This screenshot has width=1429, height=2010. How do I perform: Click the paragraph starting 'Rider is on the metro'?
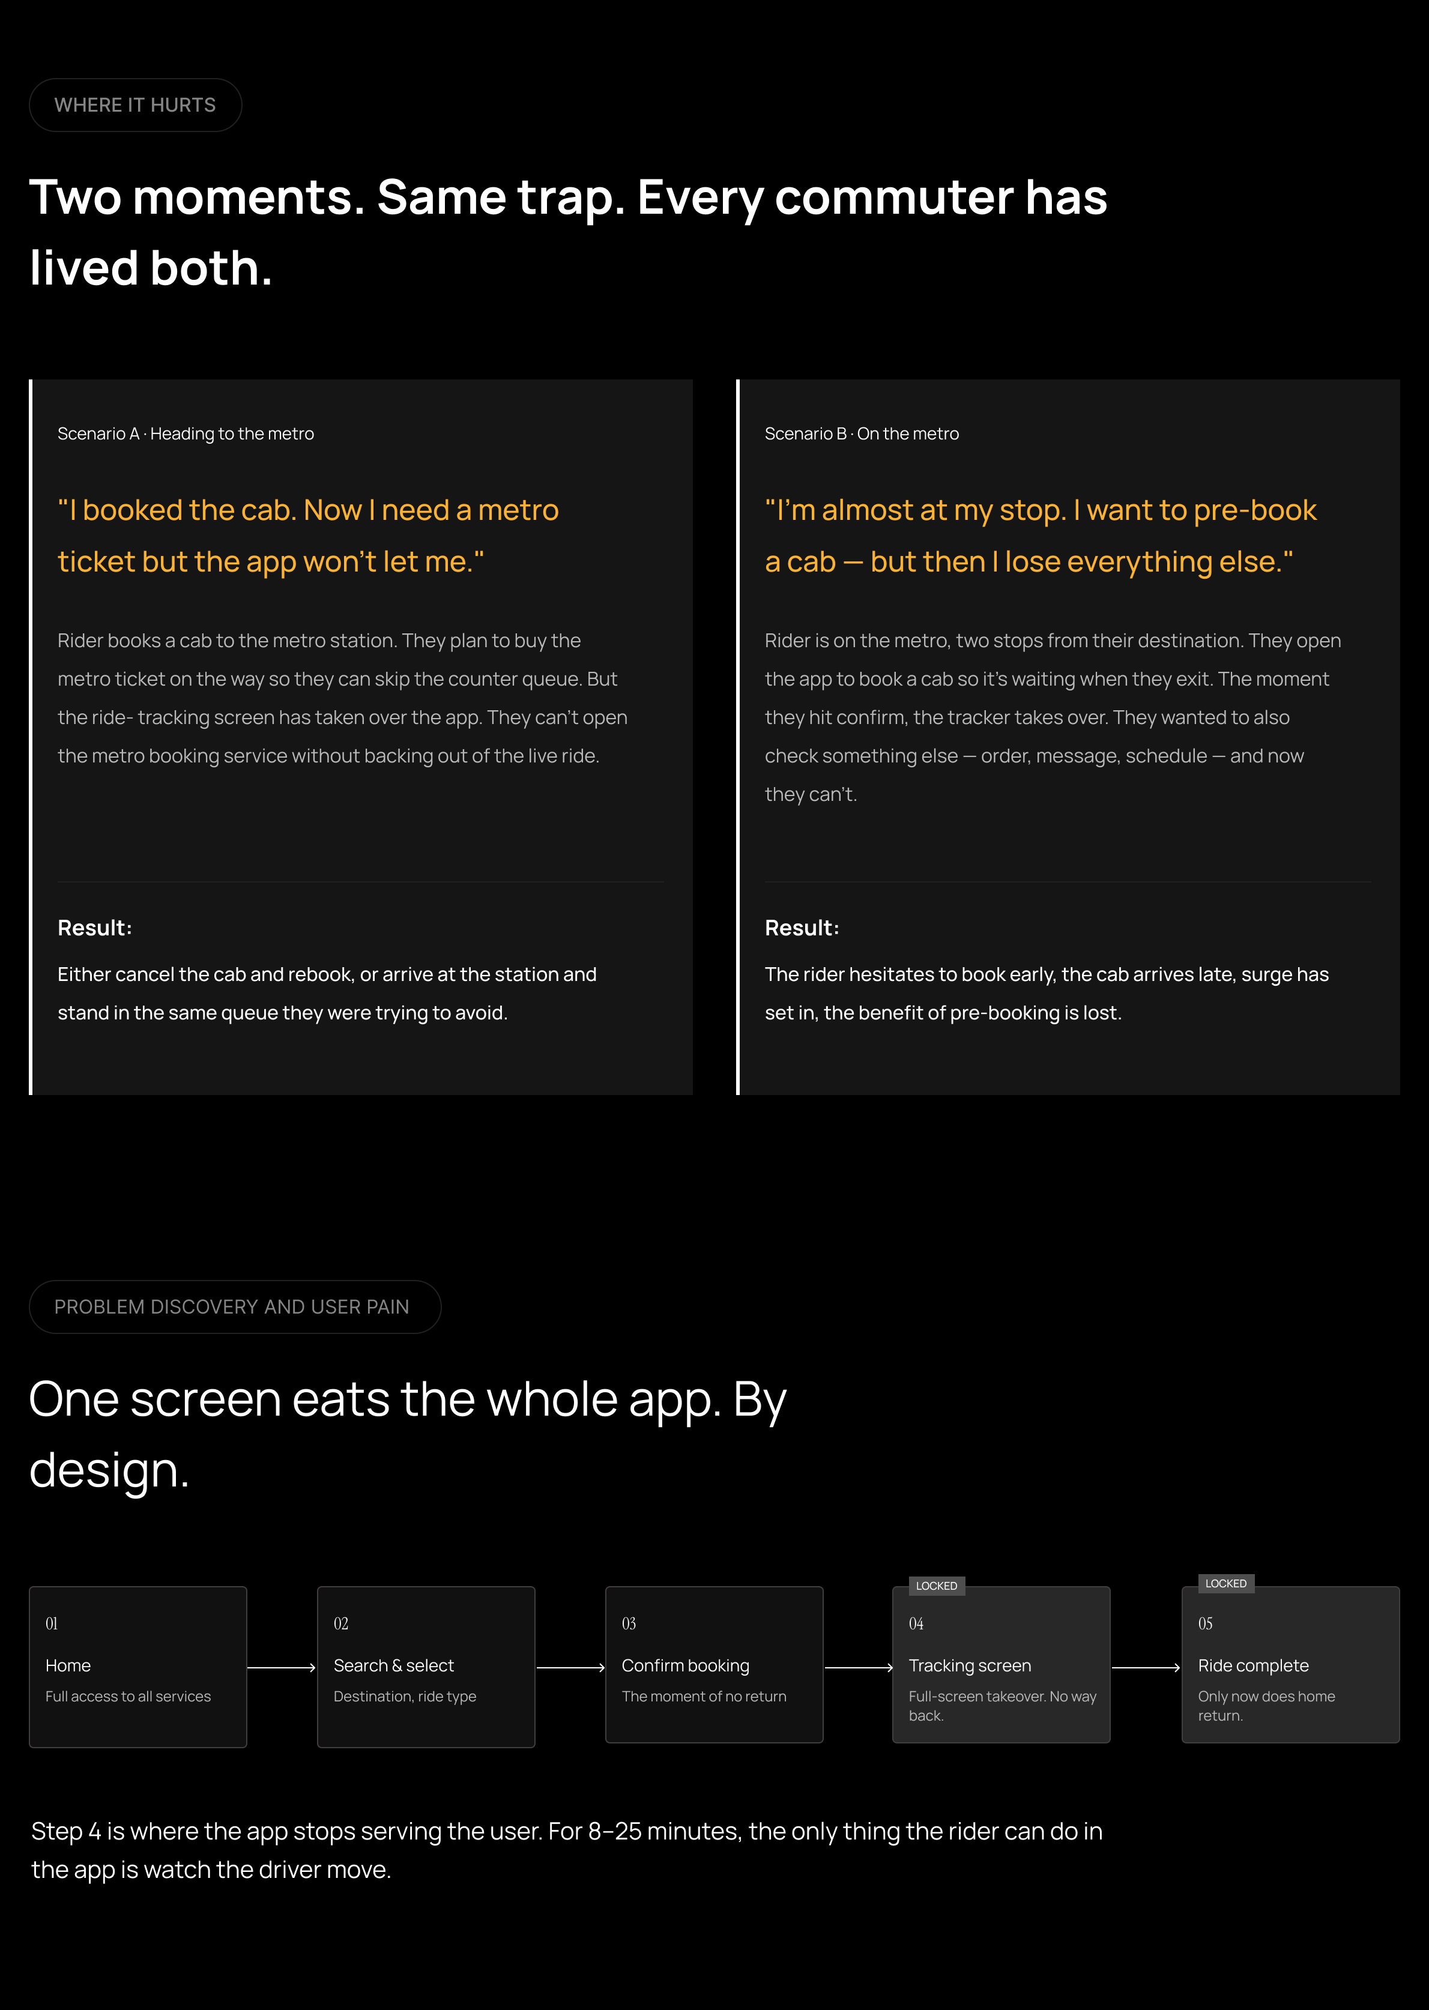pyautogui.click(x=1053, y=717)
